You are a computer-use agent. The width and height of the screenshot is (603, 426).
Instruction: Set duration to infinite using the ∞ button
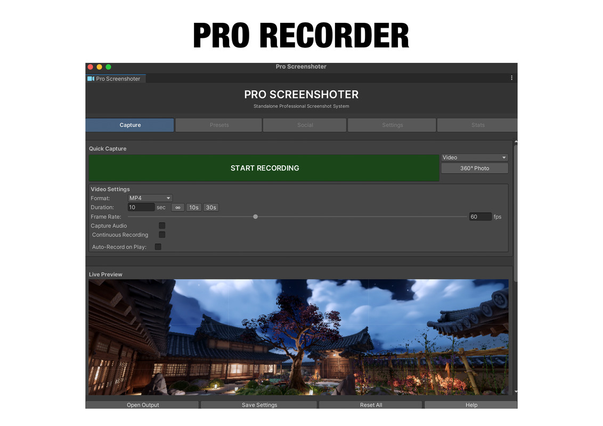(x=177, y=207)
